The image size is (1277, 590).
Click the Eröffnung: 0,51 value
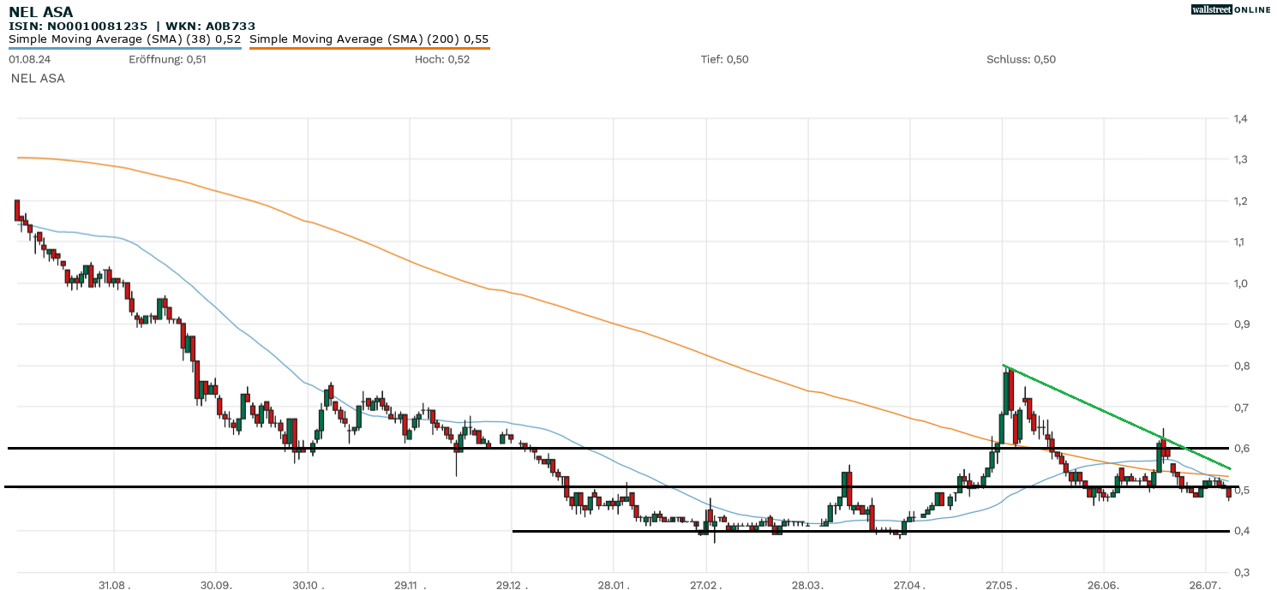pos(168,59)
